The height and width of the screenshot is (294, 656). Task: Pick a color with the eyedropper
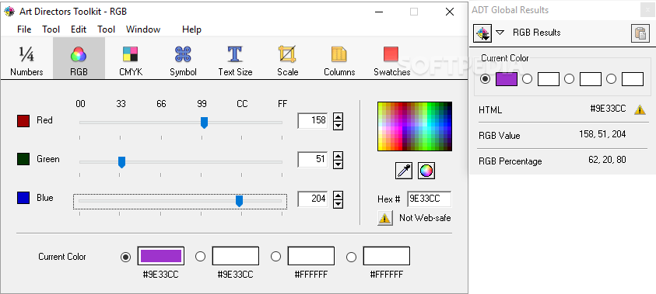404,171
